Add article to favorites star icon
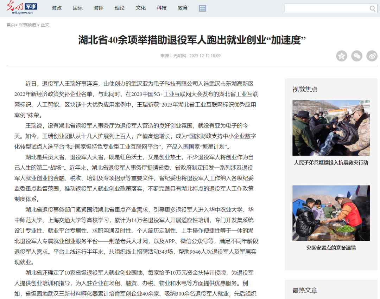This screenshot has height=299, width=380. [341, 56]
